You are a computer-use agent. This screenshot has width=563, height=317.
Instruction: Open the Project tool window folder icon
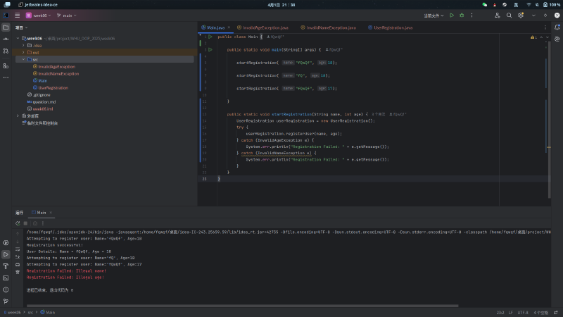pyautogui.click(x=6, y=27)
